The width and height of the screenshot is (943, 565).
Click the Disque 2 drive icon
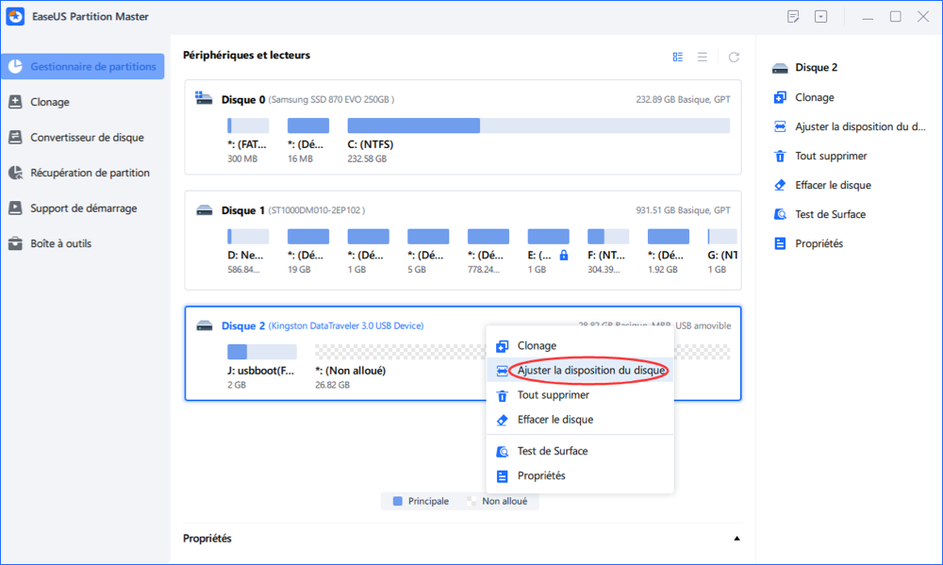[205, 325]
